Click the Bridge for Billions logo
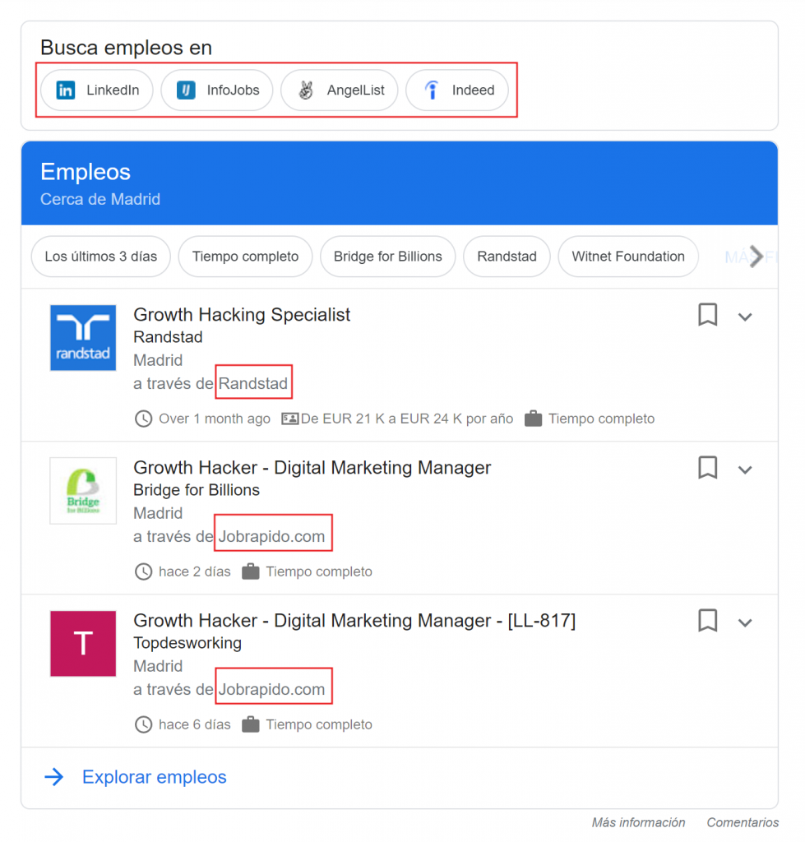Viewport: 805px width, 842px height. (83, 491)
